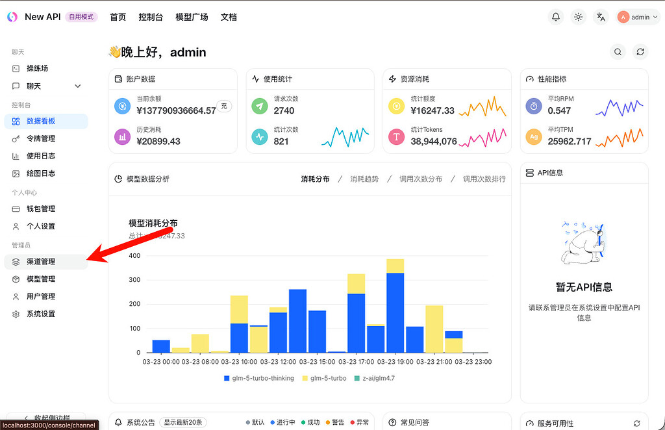
Task: Toggle glm-5-turbo-thinking legend entry
Action: 259,378
